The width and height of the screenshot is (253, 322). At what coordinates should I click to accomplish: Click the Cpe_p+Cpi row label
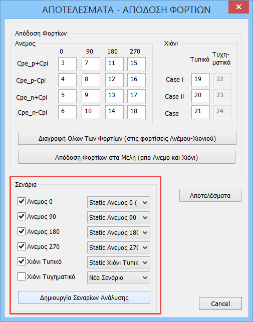33,64
